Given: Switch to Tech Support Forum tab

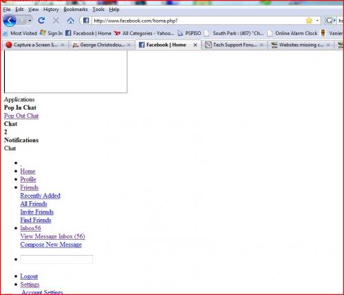Looking at the screenshot, I should [x=234, y=45].
